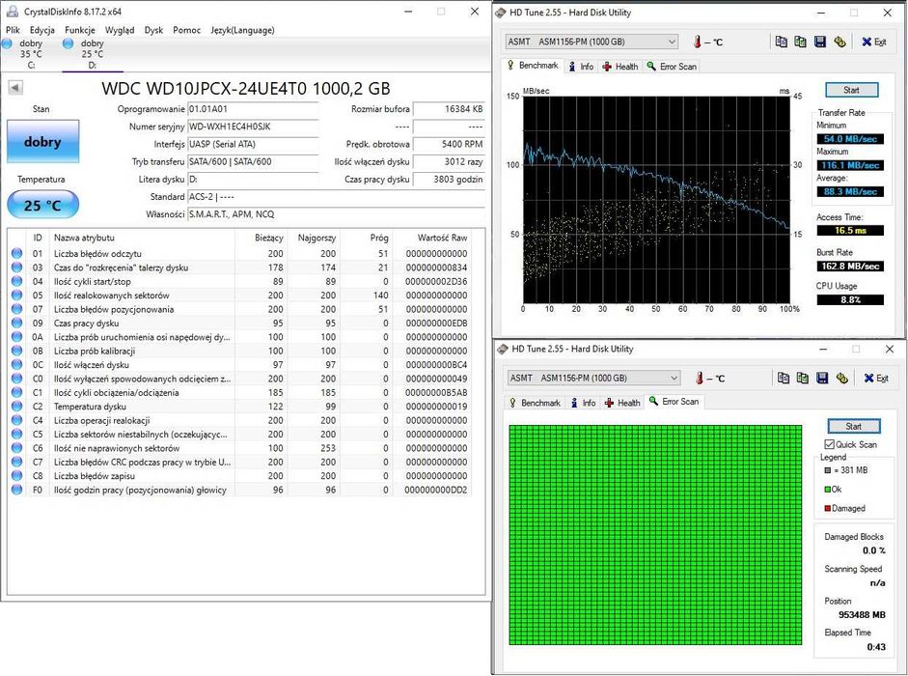Click the copy screenshot icon in the Error Scan HD Tune window

click(x=803, y=378)
